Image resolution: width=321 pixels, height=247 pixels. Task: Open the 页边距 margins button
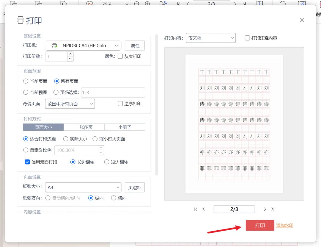click(x=135, y=187)
